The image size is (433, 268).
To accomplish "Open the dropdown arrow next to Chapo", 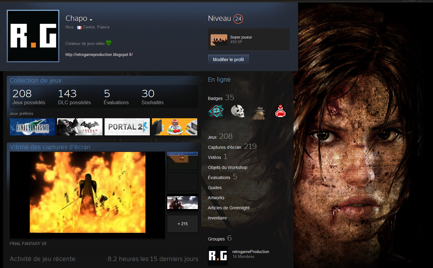I will point(91,20).
